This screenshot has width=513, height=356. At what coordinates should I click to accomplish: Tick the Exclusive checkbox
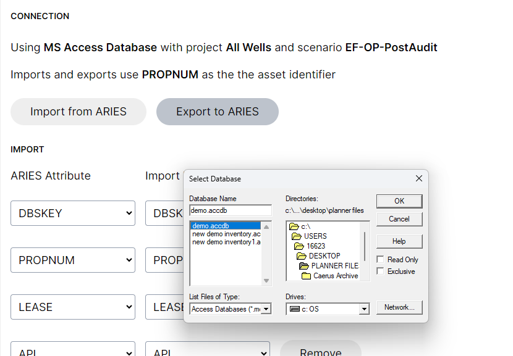[x=381, y=271]
